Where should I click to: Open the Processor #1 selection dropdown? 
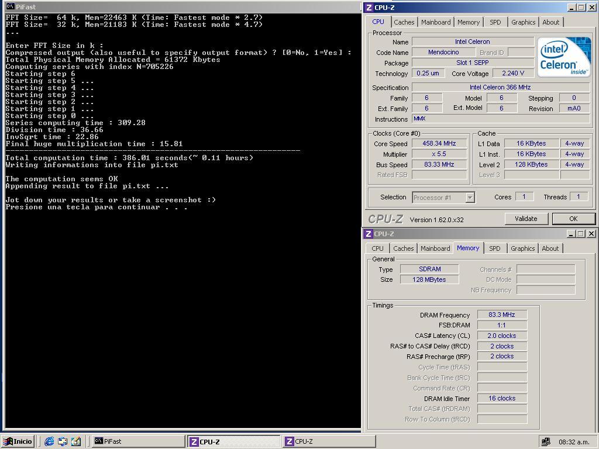click(x=444, y=198)
